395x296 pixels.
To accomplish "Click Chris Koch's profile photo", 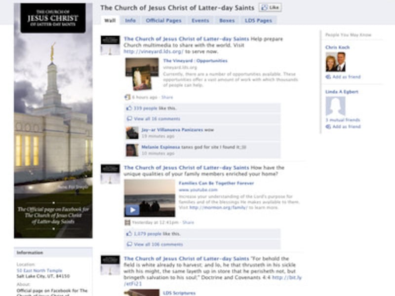I will pos(335,62).
